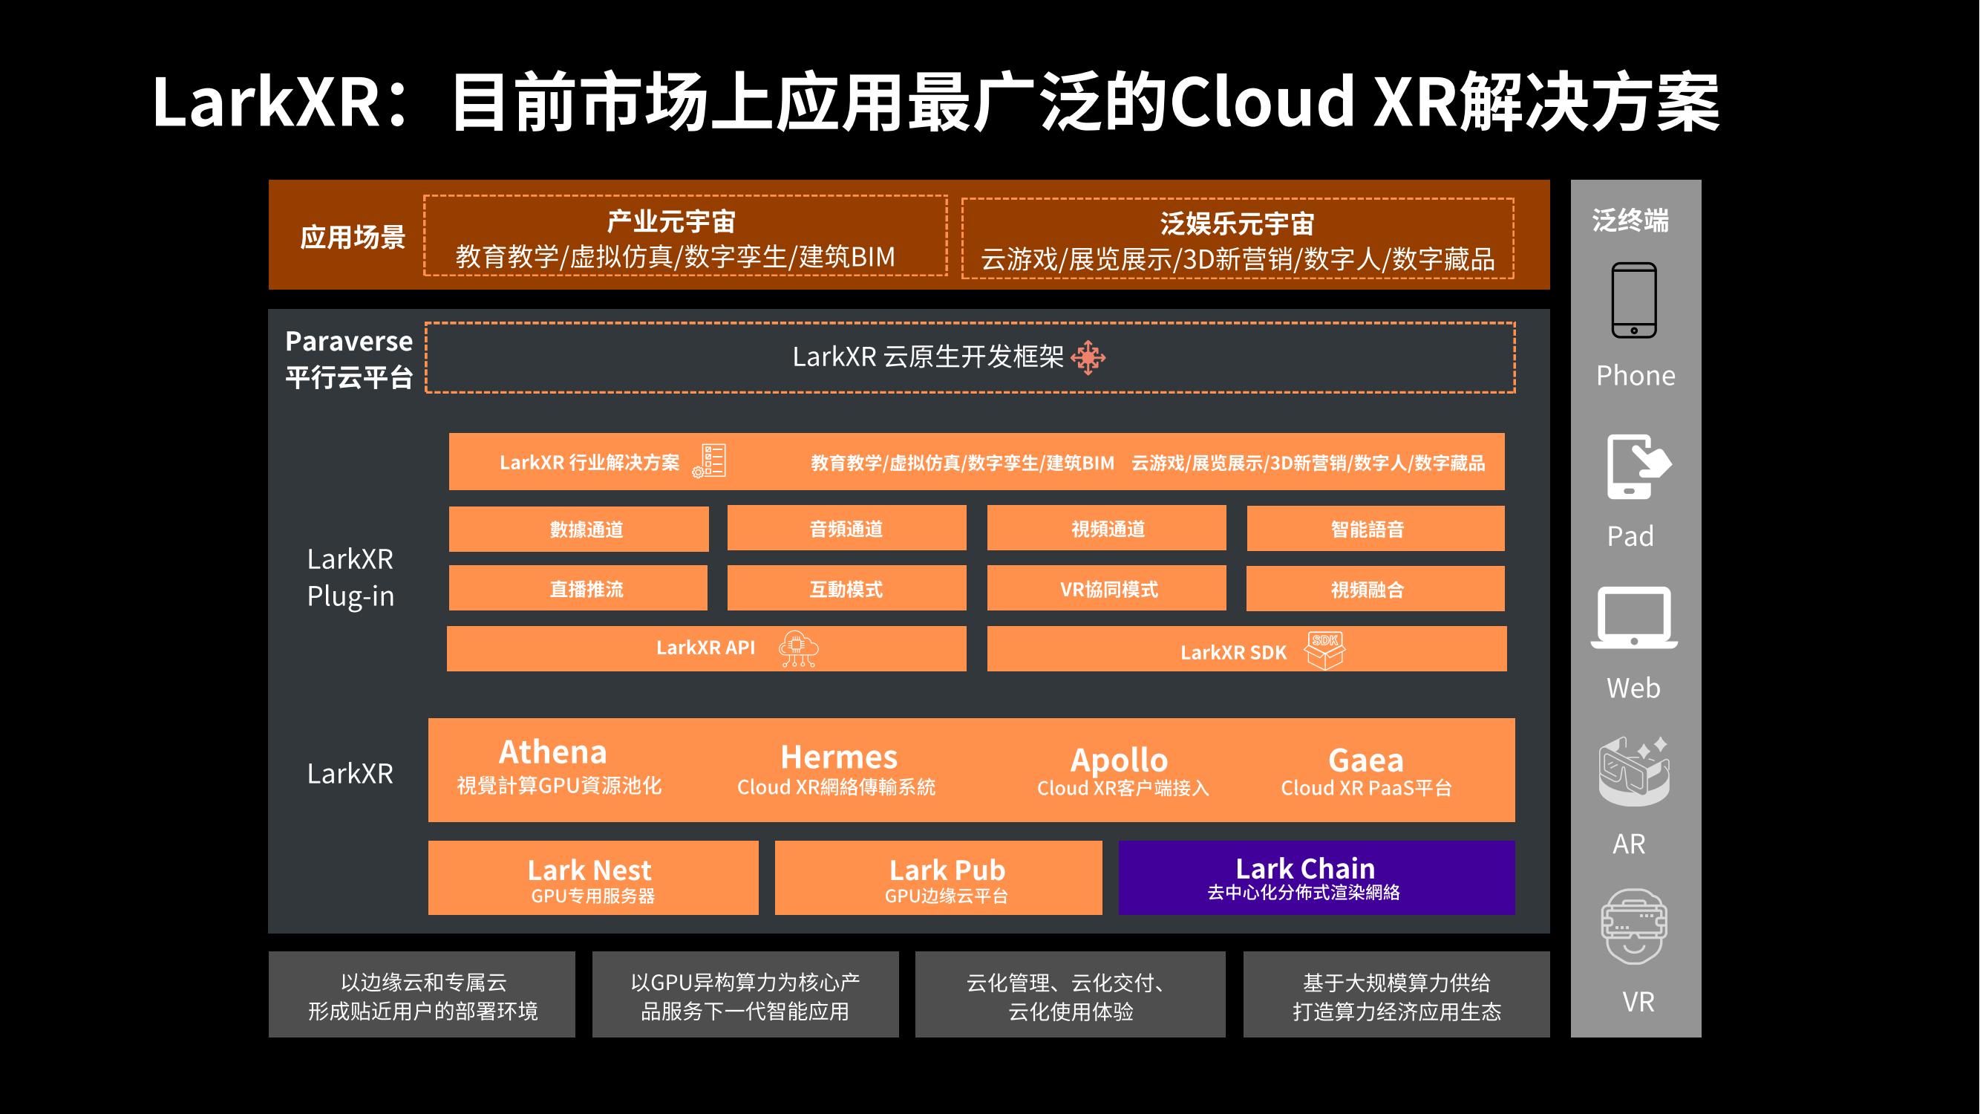The image size is (1980, 1114).
Task: Click the AR glasses icon
Action: [1634, 772]
